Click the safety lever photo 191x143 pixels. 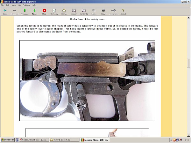click(x=87, y=80)
